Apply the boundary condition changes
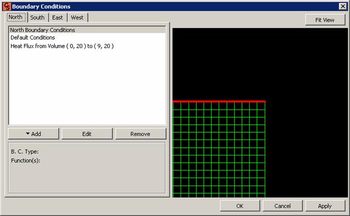 [x=325, y=206]
